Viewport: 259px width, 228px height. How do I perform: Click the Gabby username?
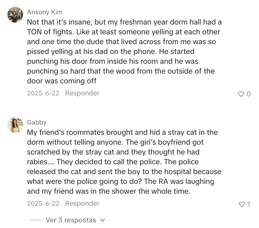pyautogui.click(x=37, y=122)
